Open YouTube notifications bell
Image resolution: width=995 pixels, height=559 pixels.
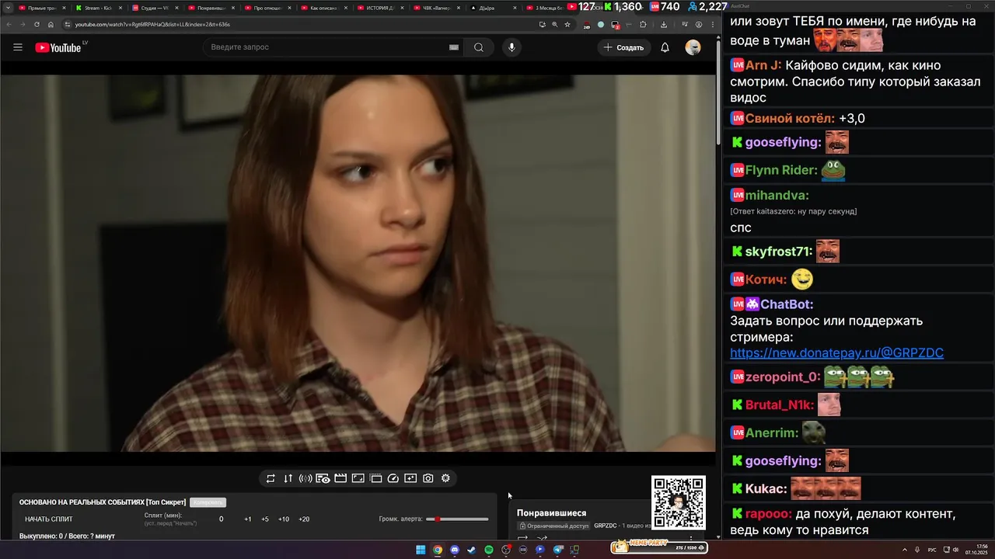pos(665,47)
